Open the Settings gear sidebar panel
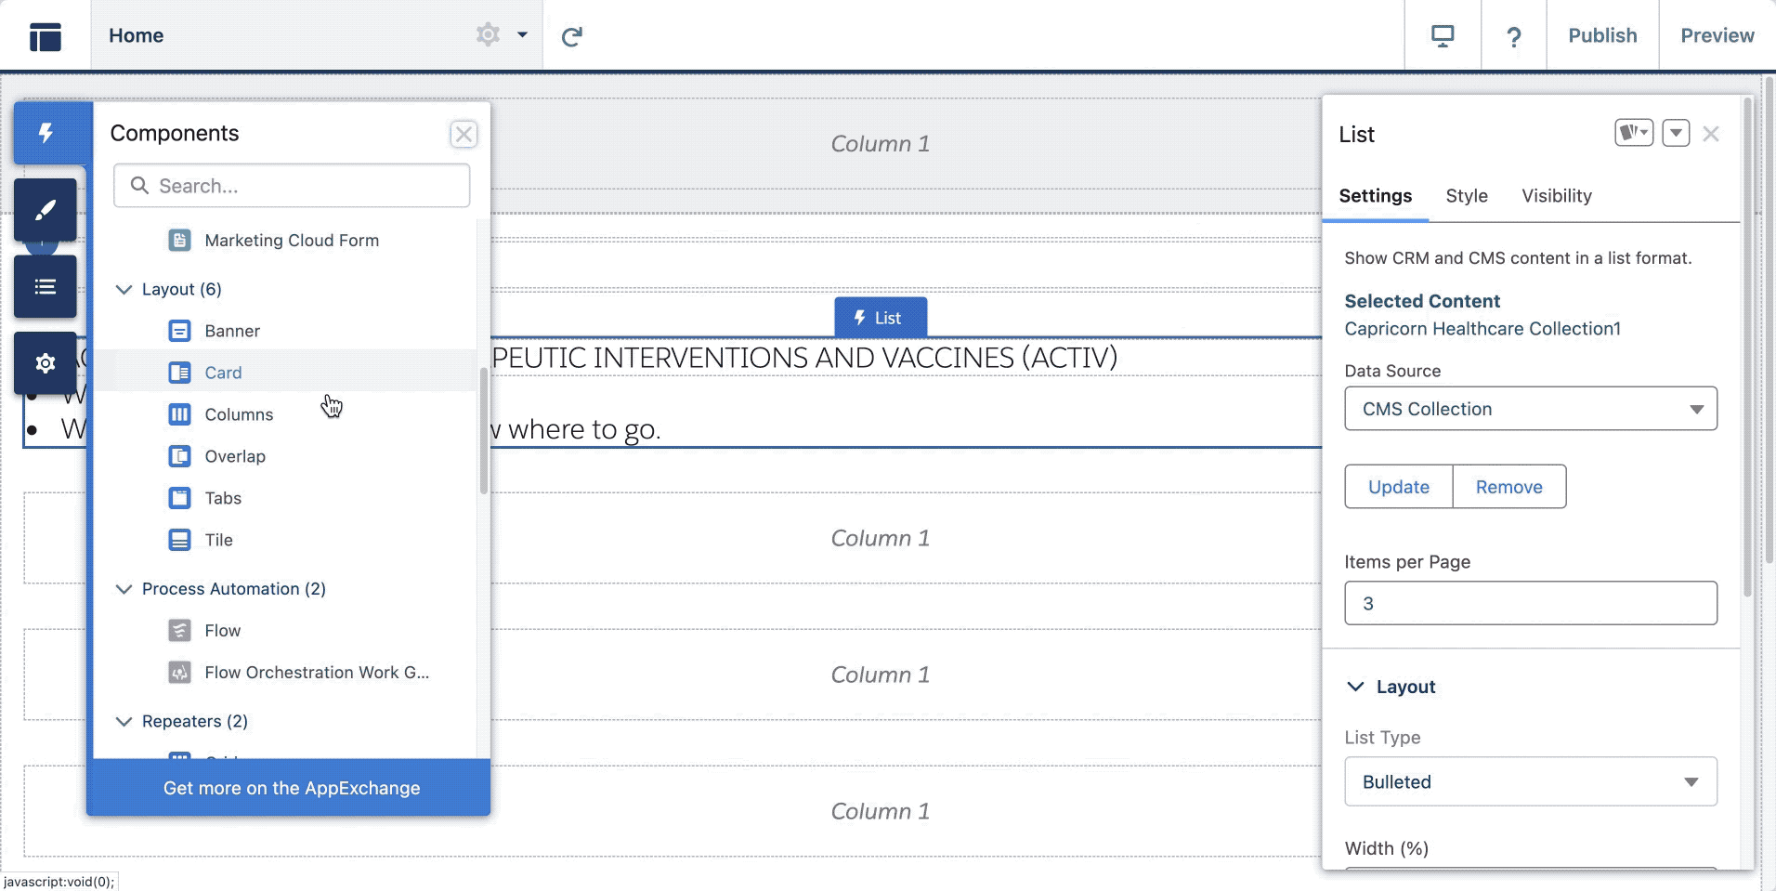 [x=46, y=363]
